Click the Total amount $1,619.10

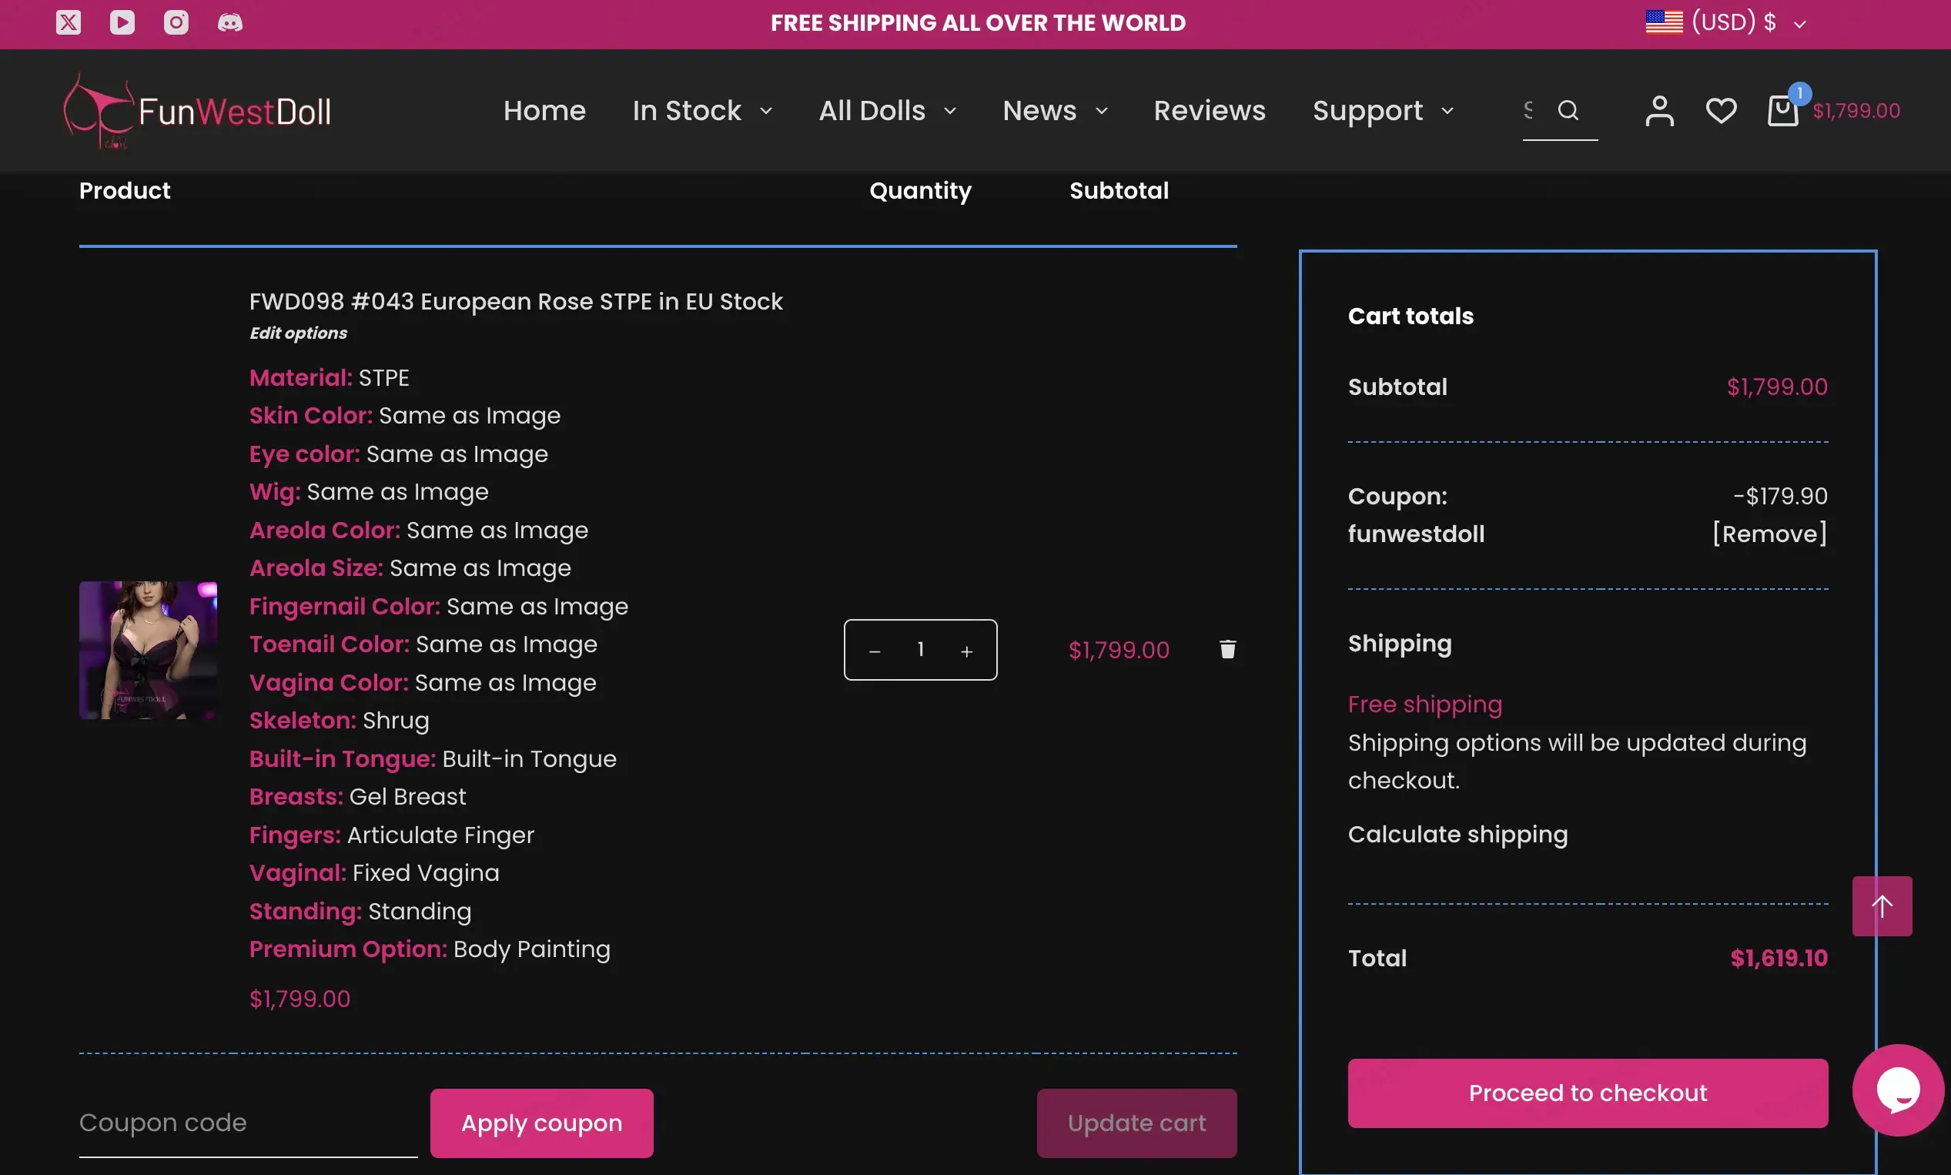1779,958
